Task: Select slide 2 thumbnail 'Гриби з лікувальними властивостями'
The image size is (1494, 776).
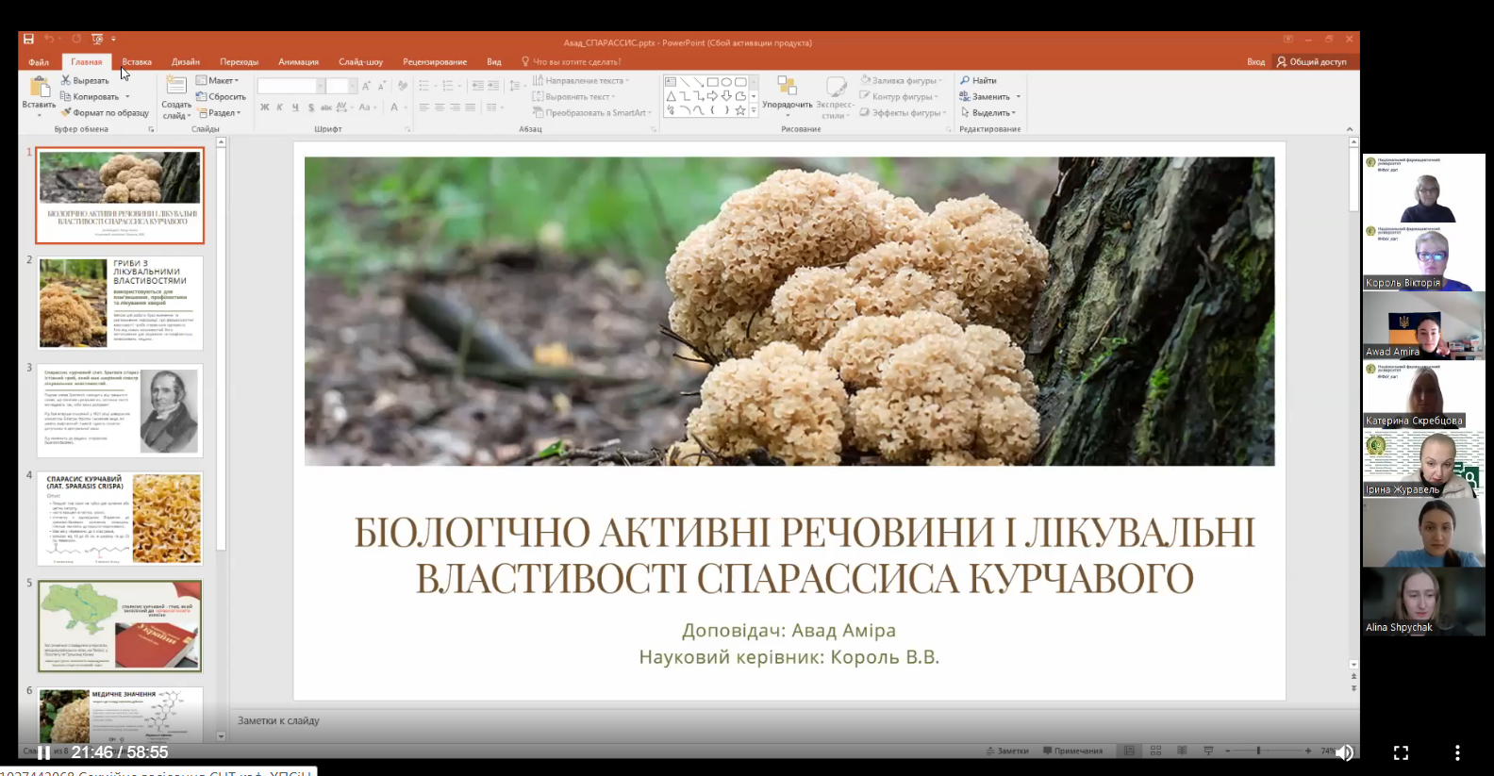Action: [120, 303]
